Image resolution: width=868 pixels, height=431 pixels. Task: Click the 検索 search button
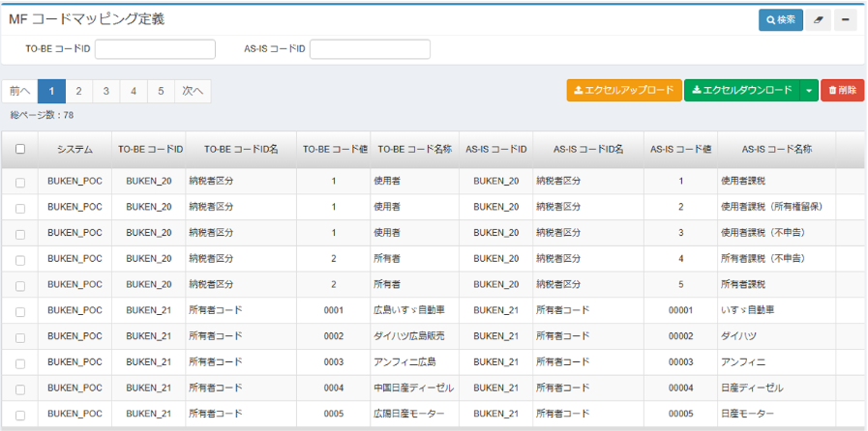780,20
